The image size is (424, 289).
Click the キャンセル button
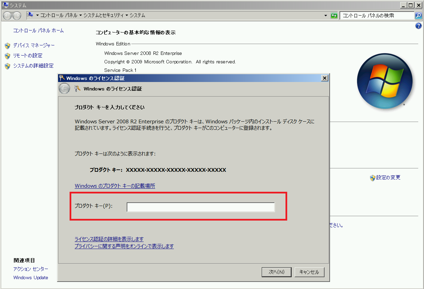pyautogui.click(x=309, y=272)
